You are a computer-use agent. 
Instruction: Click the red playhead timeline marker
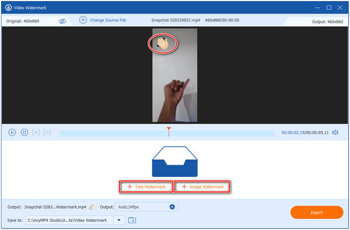[x=169, y=132]
